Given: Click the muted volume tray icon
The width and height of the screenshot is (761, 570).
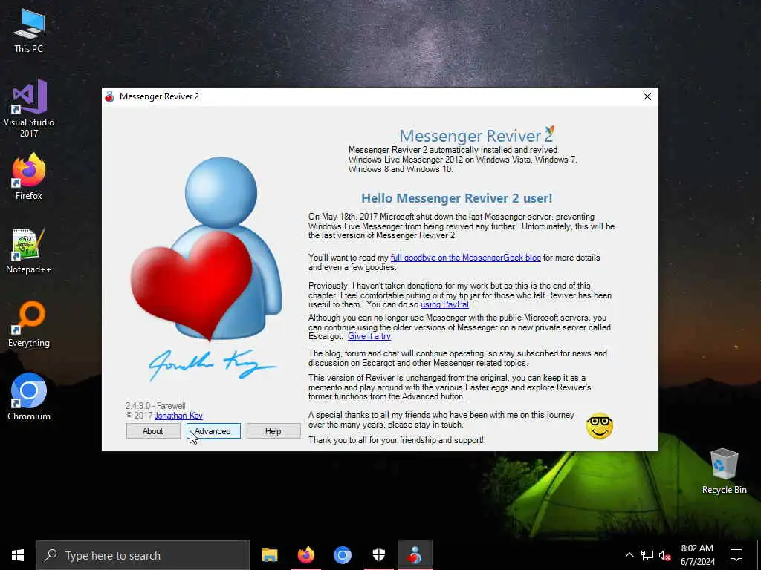Looking at the screenshot, I should 665,555.
